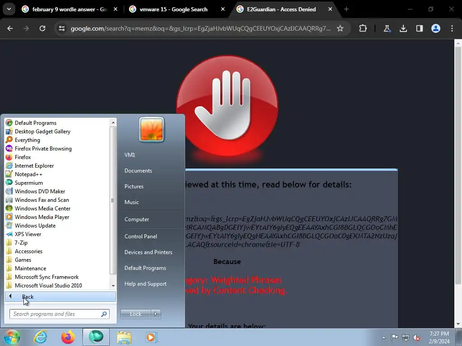
Task: Go forward in browser history
Action: tap(26, 28)
